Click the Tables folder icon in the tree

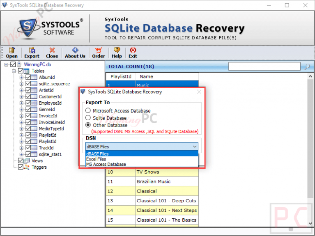tap(27, 71)
